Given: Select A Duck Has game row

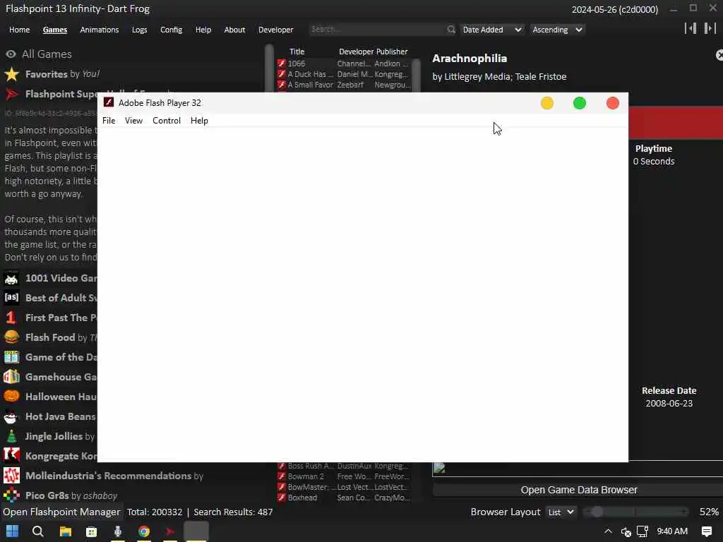Looking at the screenshot, I should [344, 74].
